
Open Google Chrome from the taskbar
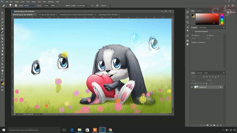tap(110, 130)
